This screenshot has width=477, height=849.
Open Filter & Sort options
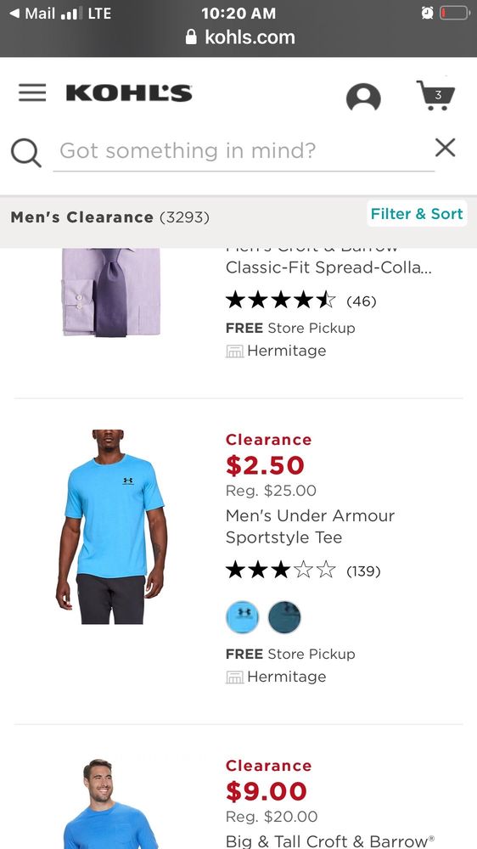(417, 214)
